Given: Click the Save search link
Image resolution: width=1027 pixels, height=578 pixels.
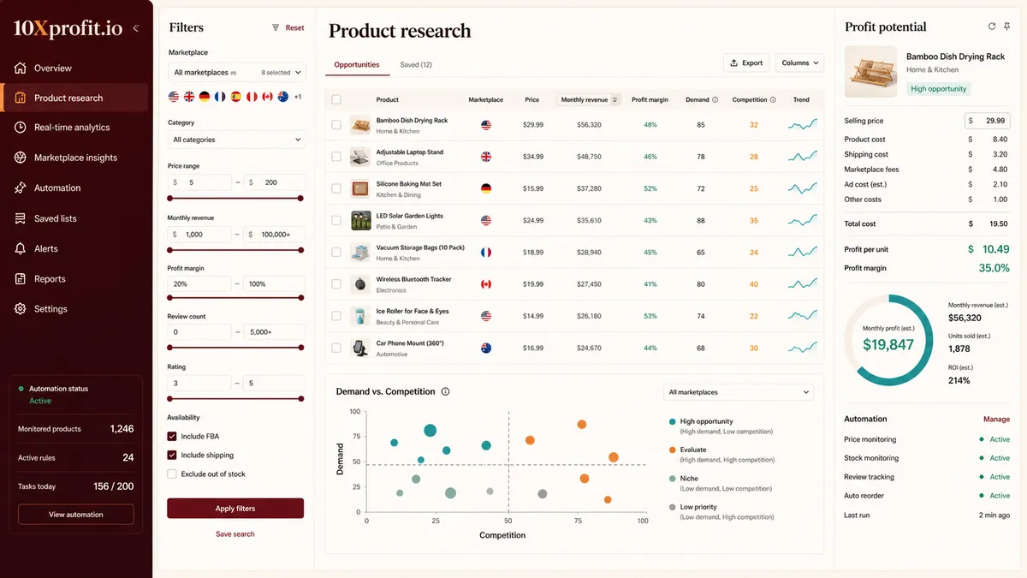Looking at the screenshot, I should point(235,534).
